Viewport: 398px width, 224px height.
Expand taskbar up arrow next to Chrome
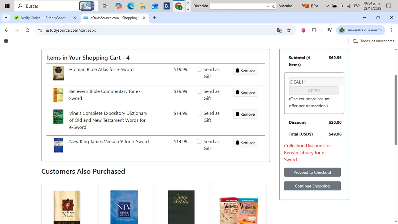click(x=188, y=3)
